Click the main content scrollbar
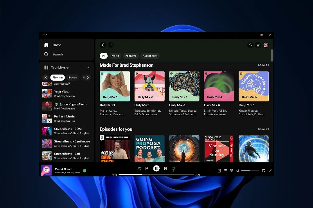The width and height of the screenshot is (313, 208). (272, 55)
